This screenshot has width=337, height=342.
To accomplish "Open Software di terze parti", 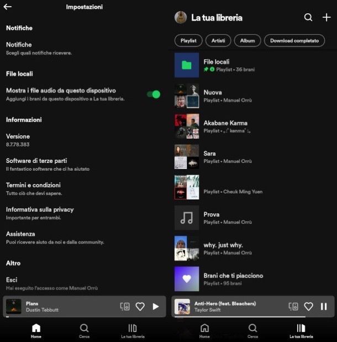I will coord(48,165).
